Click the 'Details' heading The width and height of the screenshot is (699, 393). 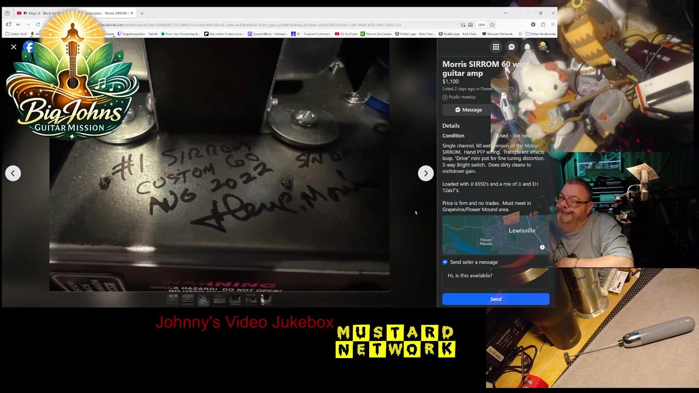pyautogui.click(x=451, y=126)
